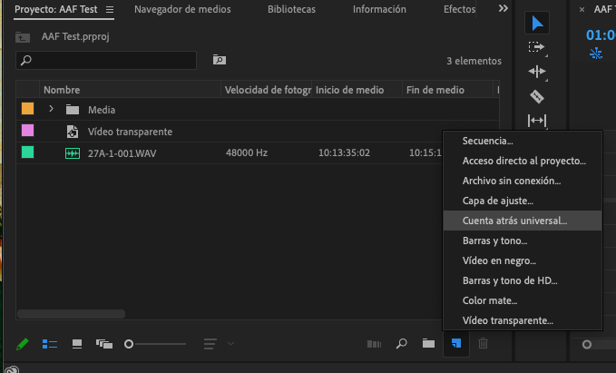
Task: Sort by Fin de medio column
Action: 447,90
